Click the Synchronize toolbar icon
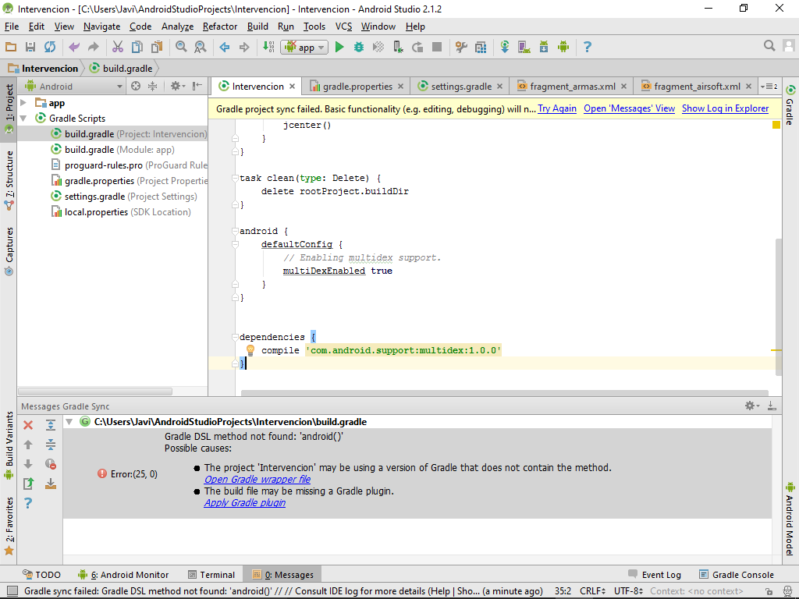The width and height of the screenshot is (799, 599). click(49, 47)
